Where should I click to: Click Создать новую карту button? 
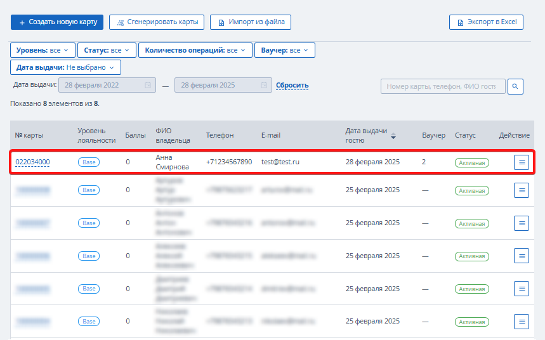coord(57,22)
